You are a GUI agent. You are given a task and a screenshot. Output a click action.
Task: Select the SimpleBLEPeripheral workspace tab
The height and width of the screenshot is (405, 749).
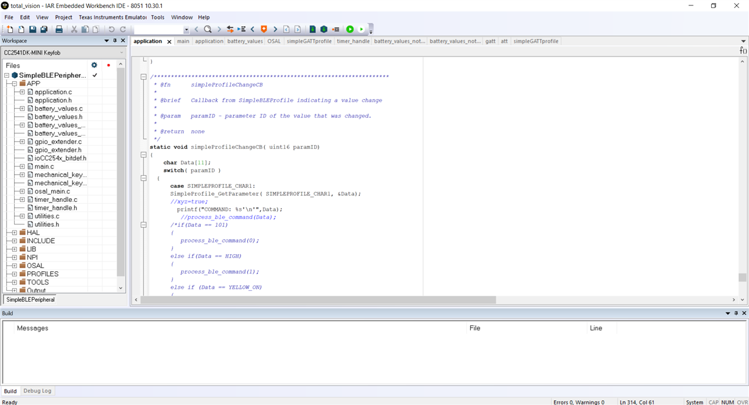click(x=30, y=300)
